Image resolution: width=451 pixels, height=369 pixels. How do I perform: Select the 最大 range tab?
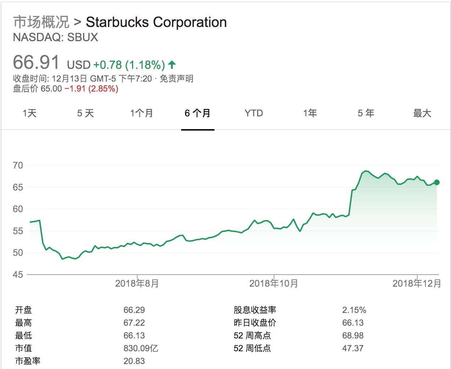click(422, 113)
